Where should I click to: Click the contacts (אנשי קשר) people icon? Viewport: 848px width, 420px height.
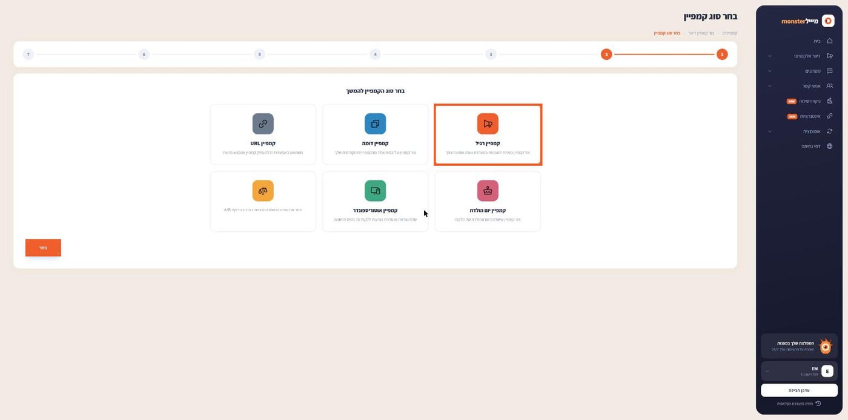click(830, 86)
